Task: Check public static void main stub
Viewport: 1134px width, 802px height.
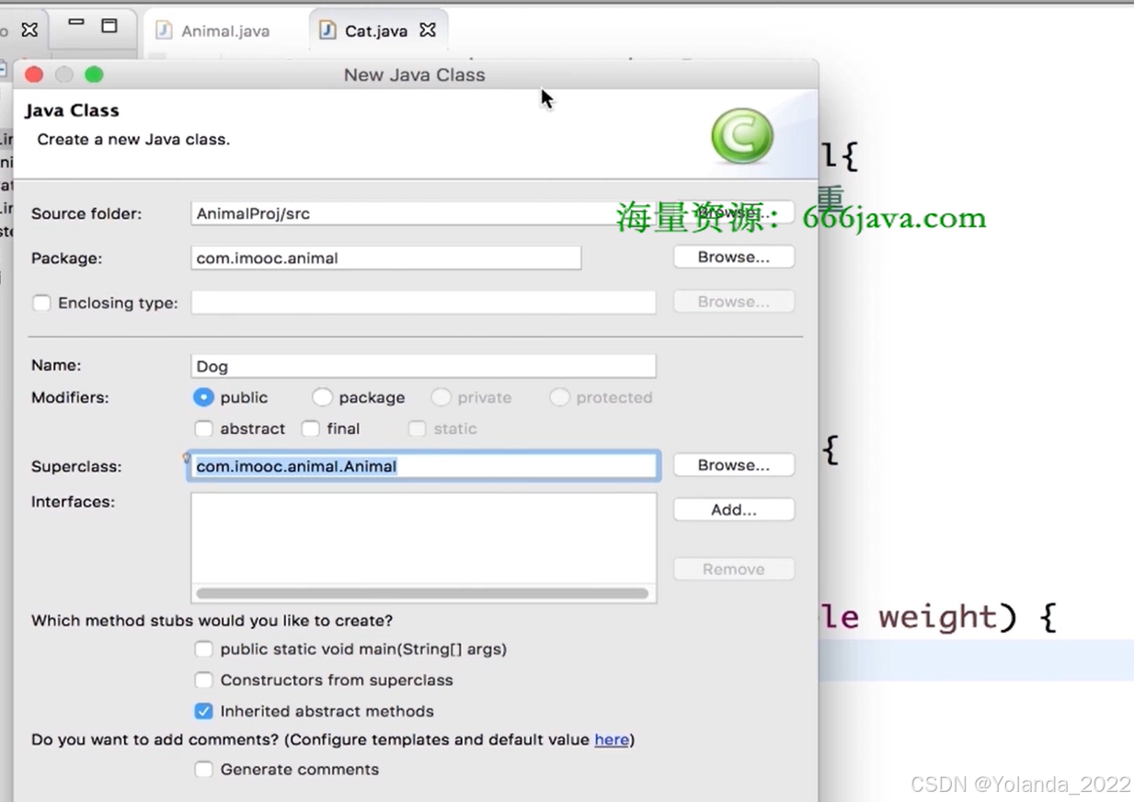Action: [x=203, y=649]
